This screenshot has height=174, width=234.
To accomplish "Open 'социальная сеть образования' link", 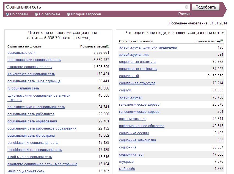I will tap(32, 121).
